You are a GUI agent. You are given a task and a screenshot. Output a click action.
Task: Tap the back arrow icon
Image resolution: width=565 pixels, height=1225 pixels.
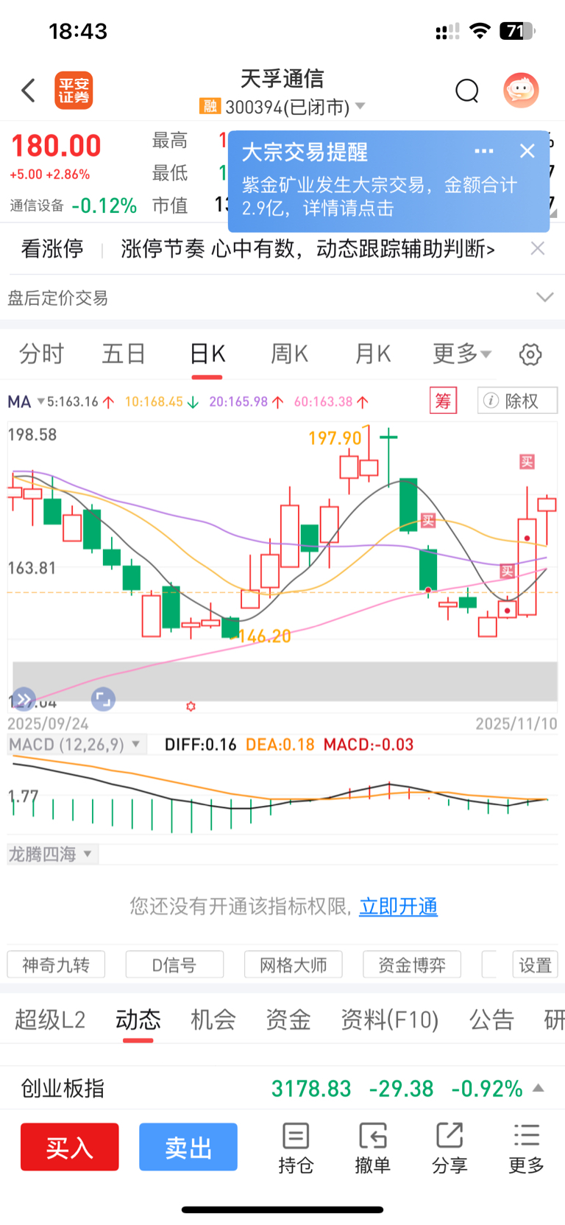point(29,91)
